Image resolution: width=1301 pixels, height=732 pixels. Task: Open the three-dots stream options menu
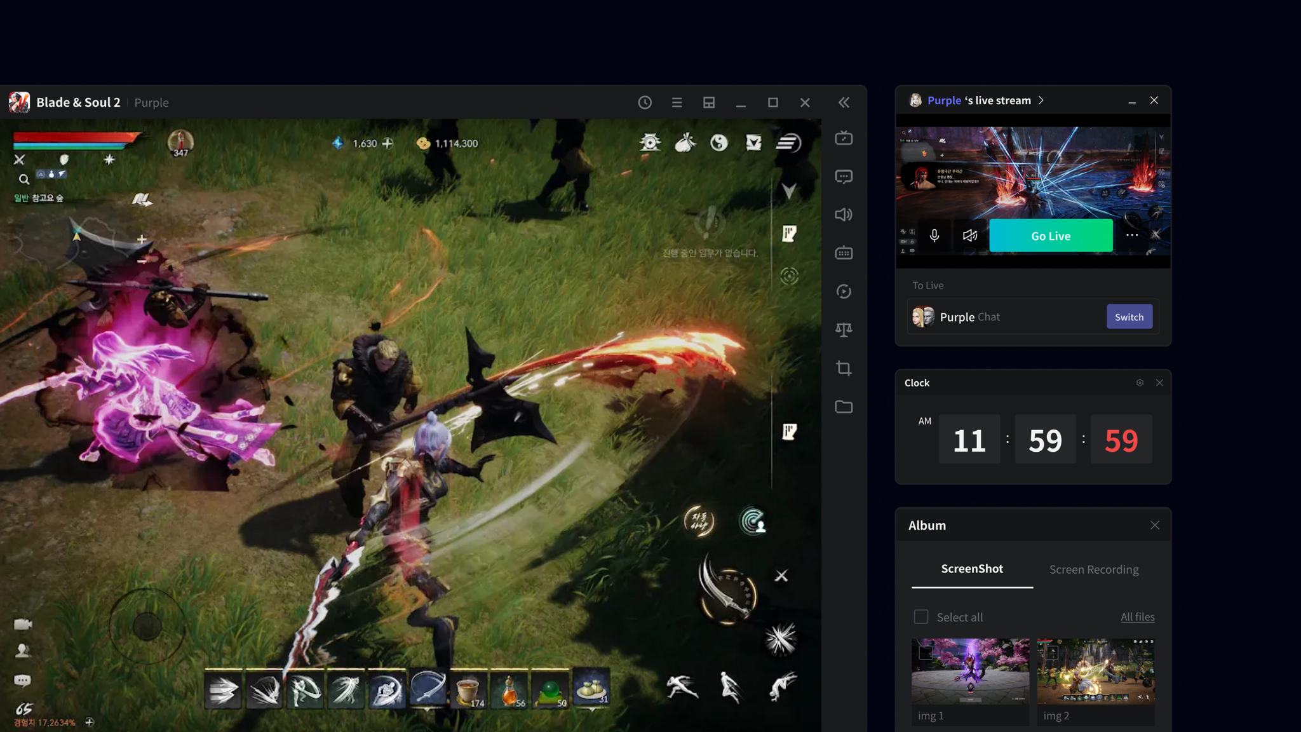[x=1132, y=235]
